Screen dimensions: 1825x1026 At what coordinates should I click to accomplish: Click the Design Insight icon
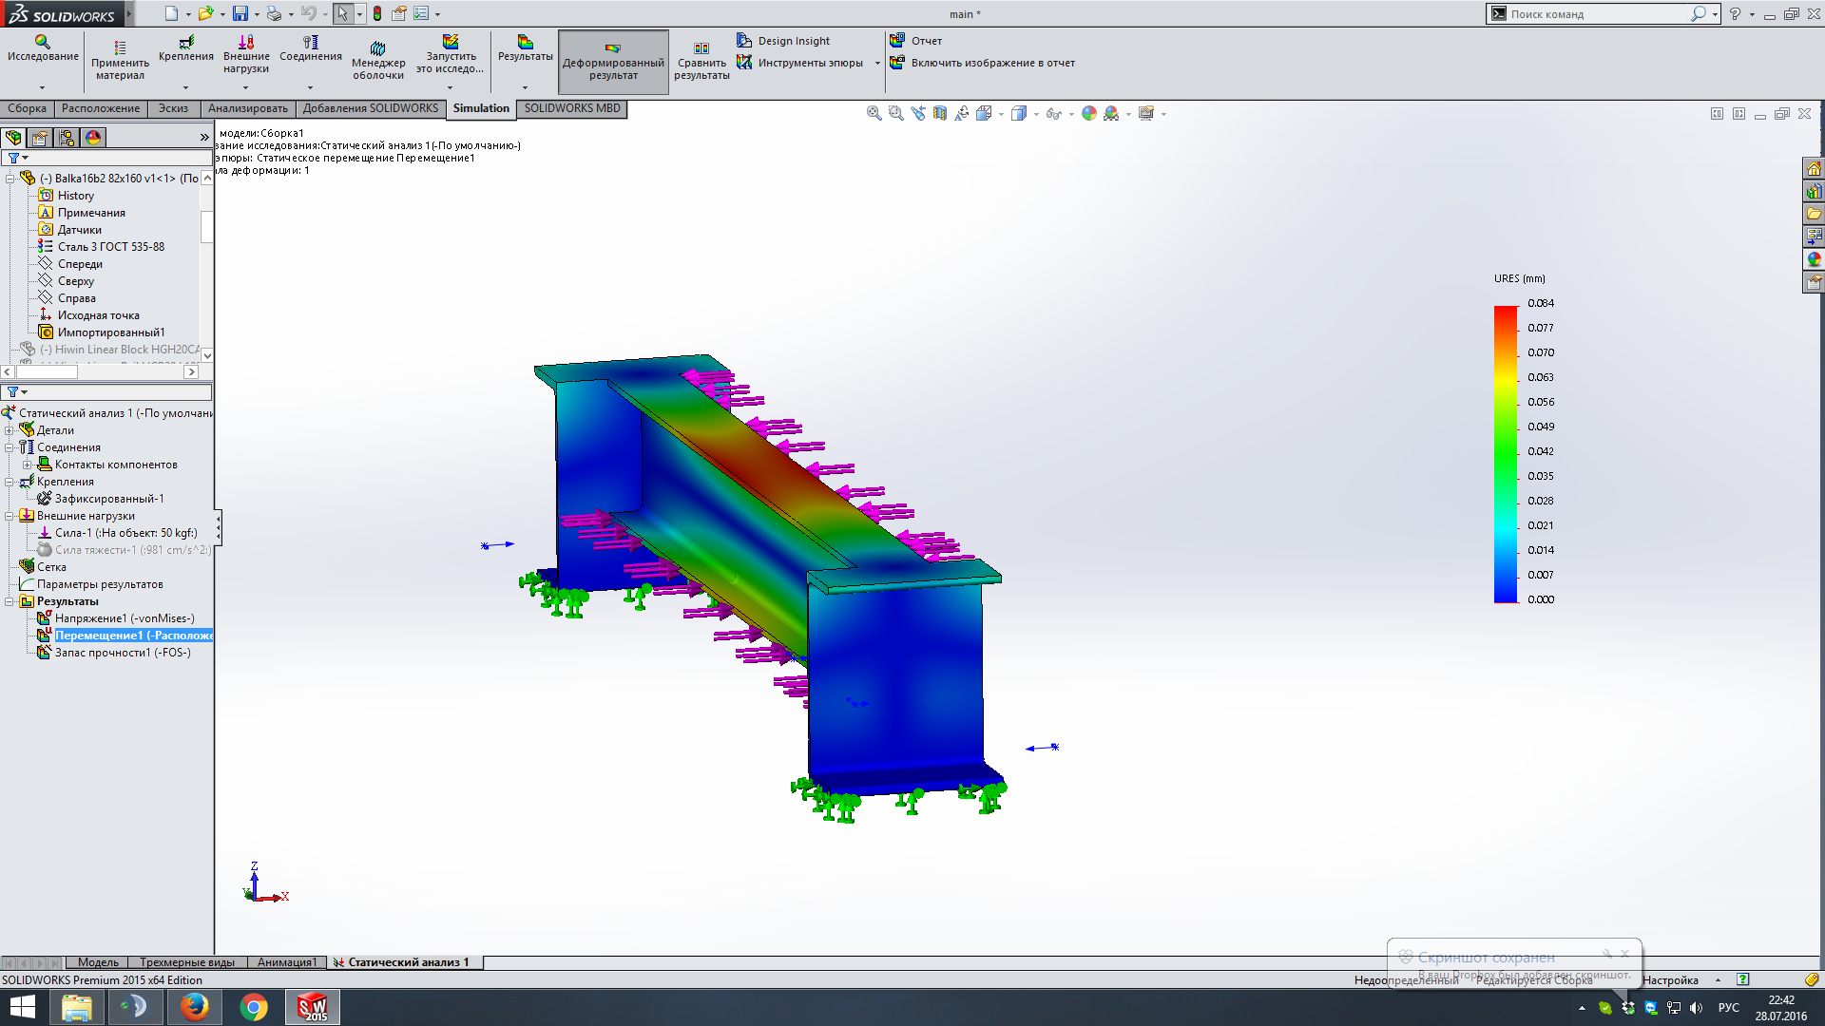coord(744,41)
